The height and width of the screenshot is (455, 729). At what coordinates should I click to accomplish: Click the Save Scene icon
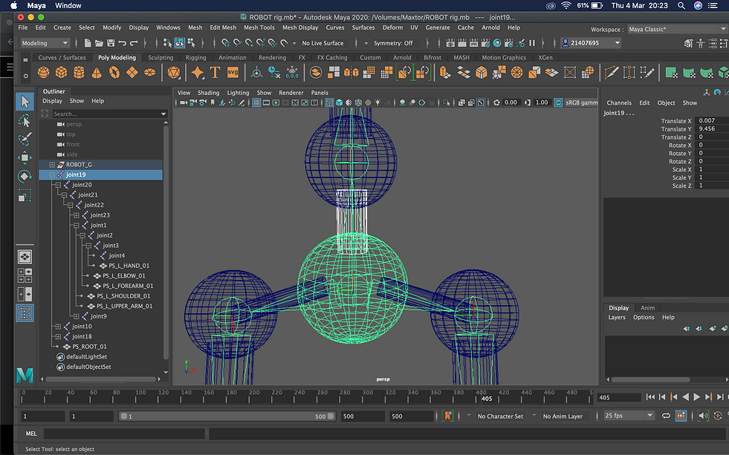[x=111, y=43]
